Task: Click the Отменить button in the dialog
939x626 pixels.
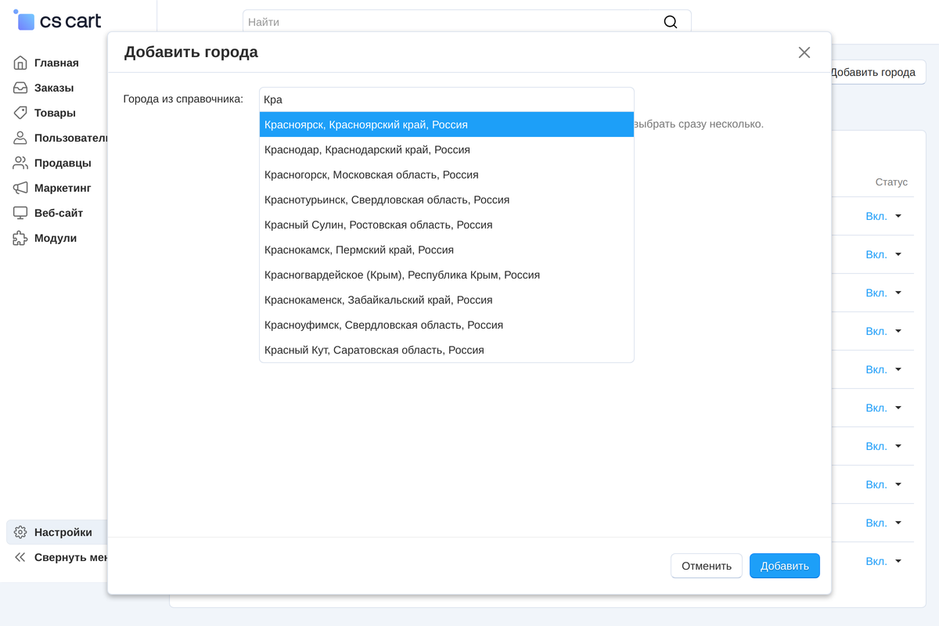Action: pyautogui.click(x=707, y=566)
